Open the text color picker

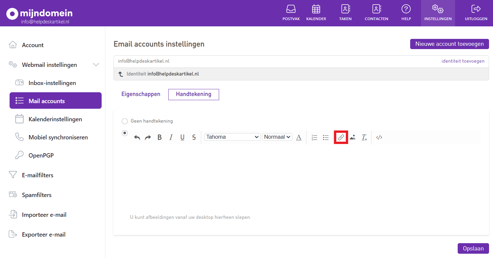tap(299, 137)
